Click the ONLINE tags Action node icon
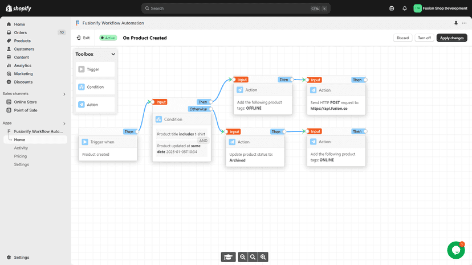This screenshot has width=472, height=265. pyautogui.click(x=313, y=142)
